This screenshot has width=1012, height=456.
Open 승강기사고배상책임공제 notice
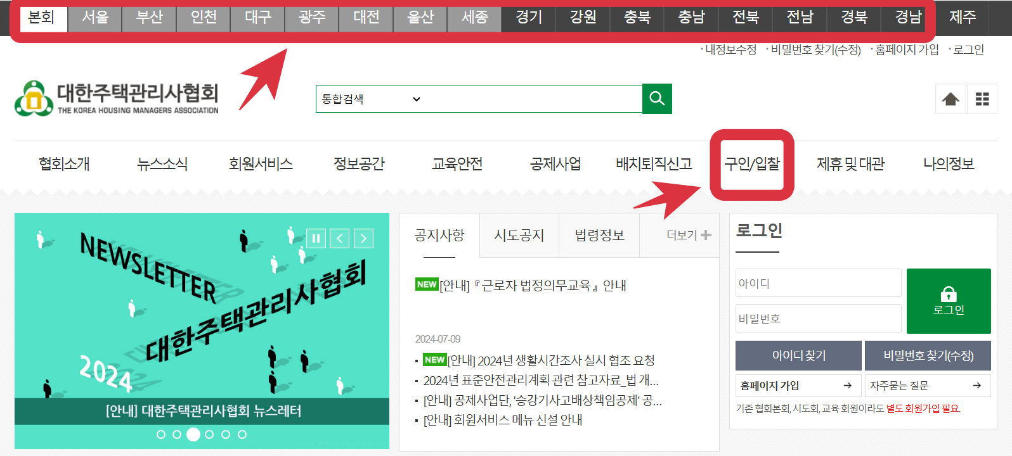point(543,401)
